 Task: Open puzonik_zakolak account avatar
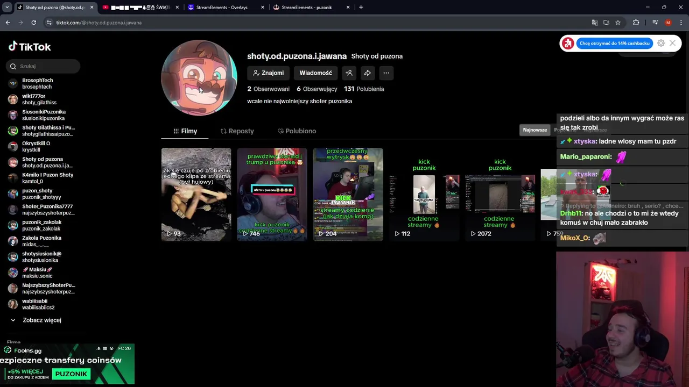click(13, 226)
